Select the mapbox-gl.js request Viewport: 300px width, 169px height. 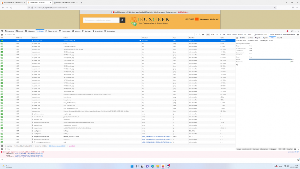pyautogui.click(x=118, y=114)
